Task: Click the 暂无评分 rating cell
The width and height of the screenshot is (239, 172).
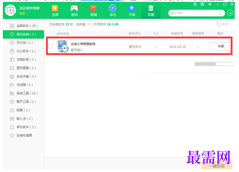Action: pyautogui.click(x=135, y=46)
